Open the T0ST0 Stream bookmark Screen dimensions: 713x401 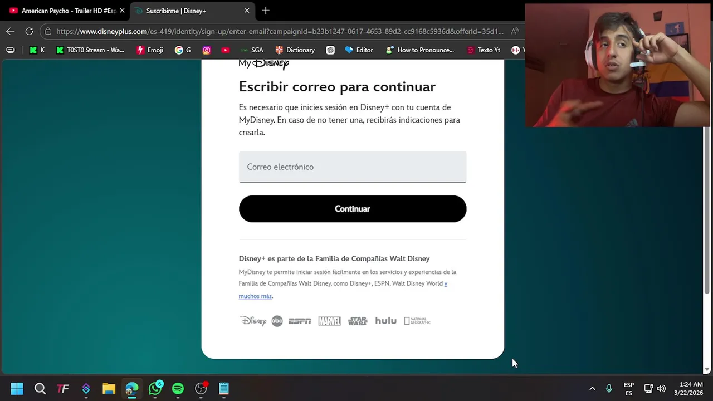click(x=90, y=50)
